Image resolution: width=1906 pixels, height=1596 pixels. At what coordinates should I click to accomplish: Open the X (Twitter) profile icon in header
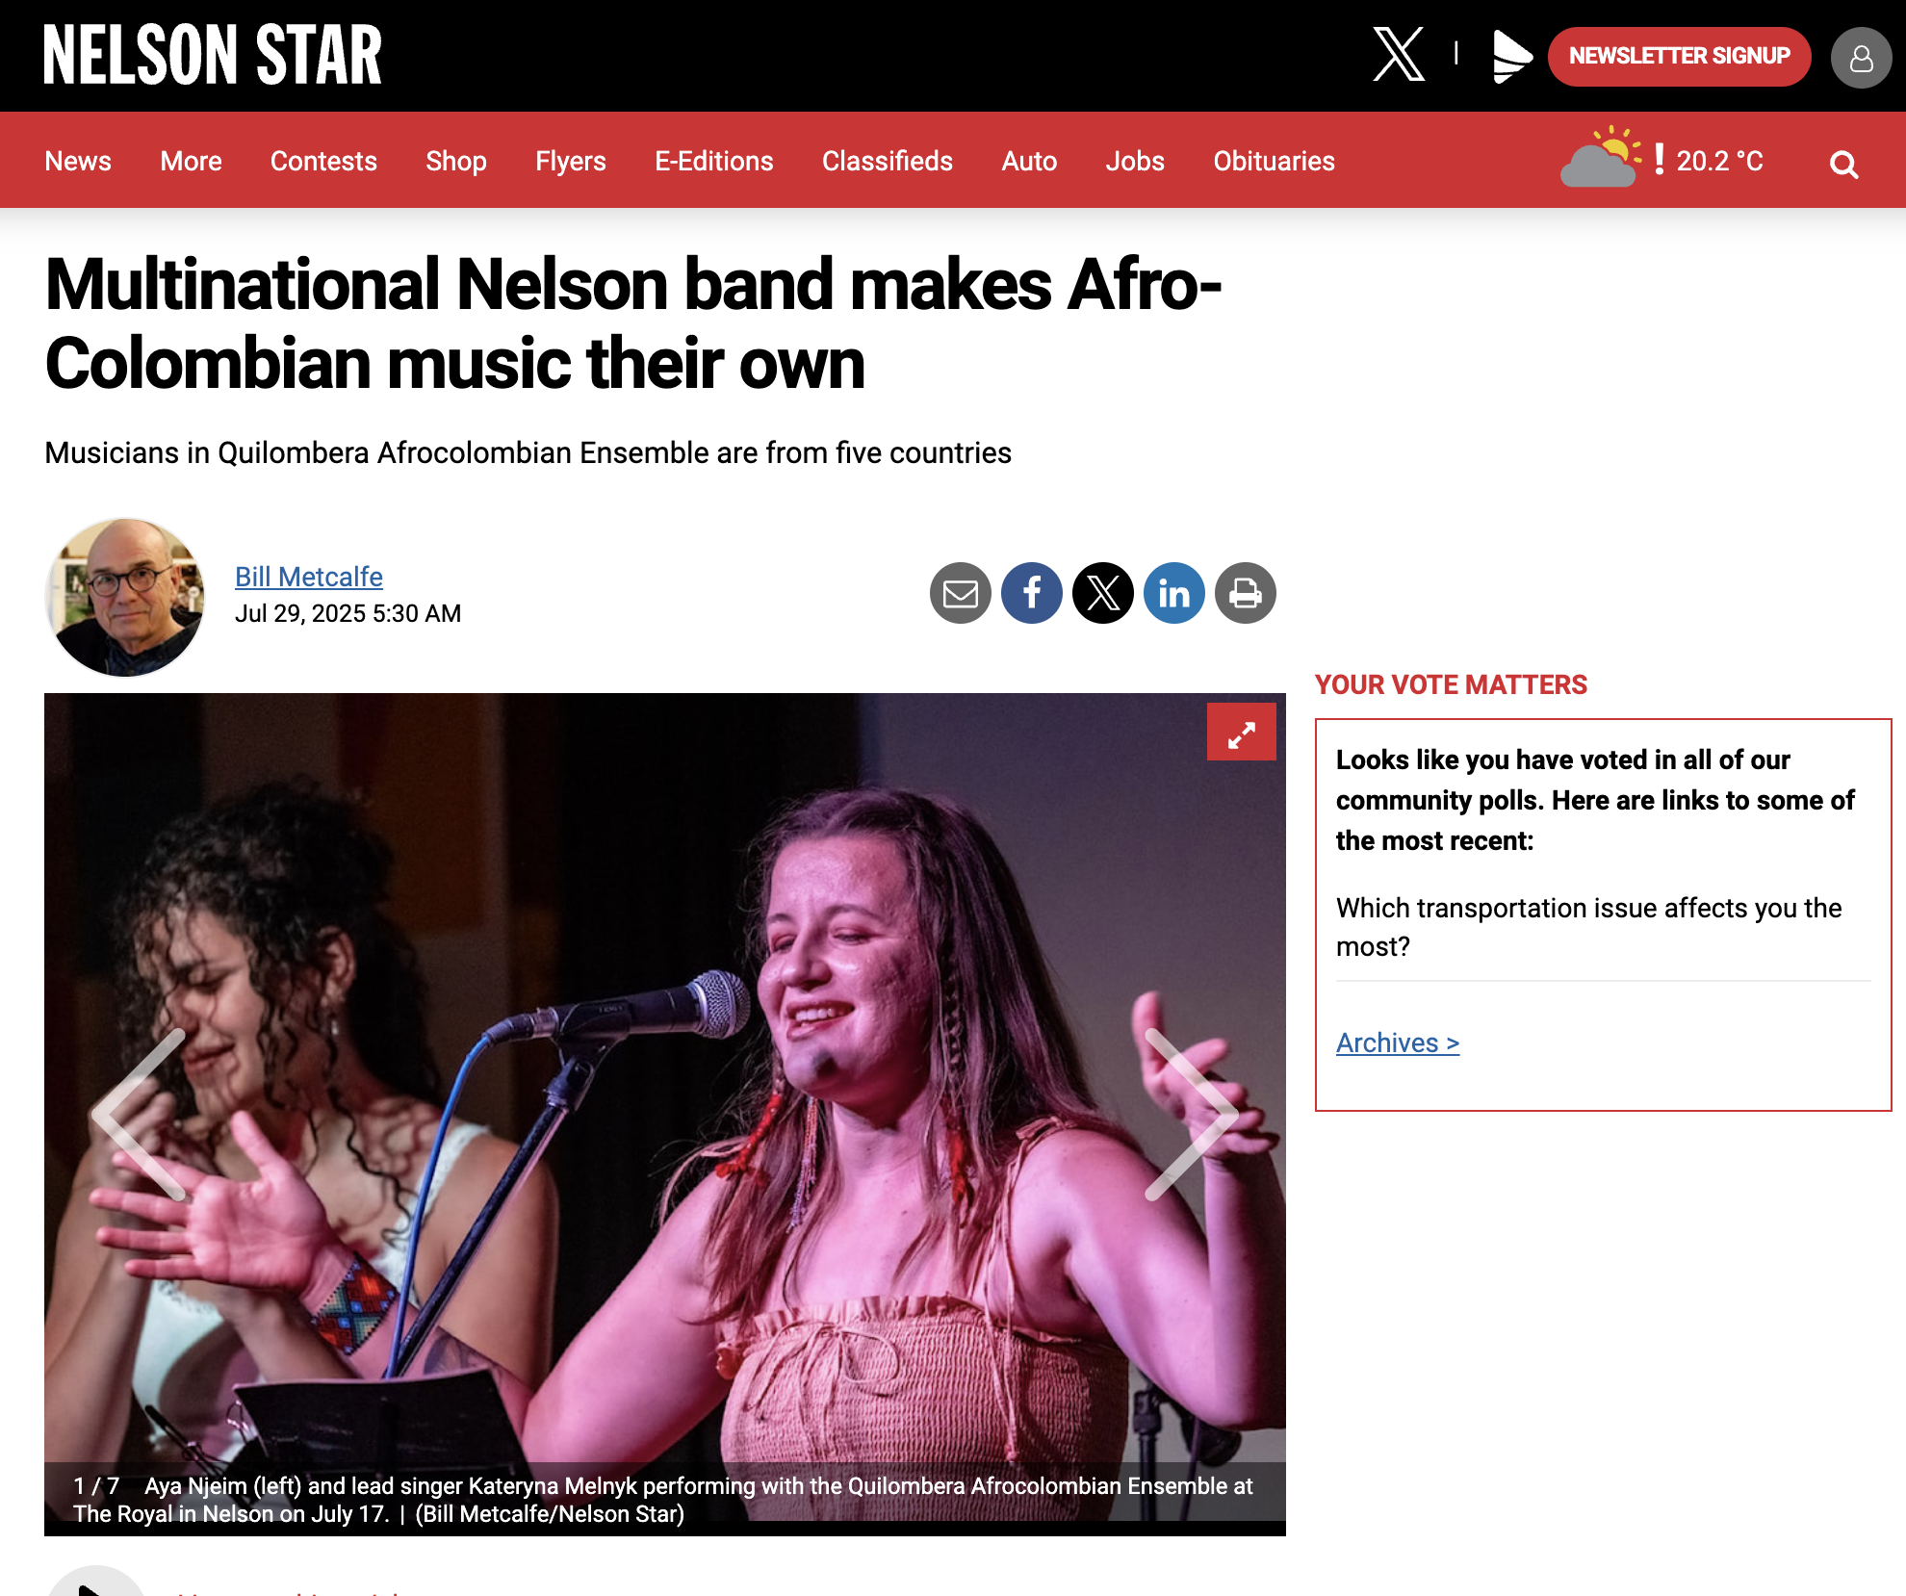1398,55
